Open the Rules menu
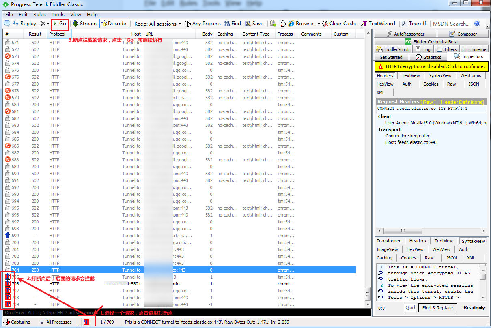This screenshot has width=491, height=328. pos(39,14)
